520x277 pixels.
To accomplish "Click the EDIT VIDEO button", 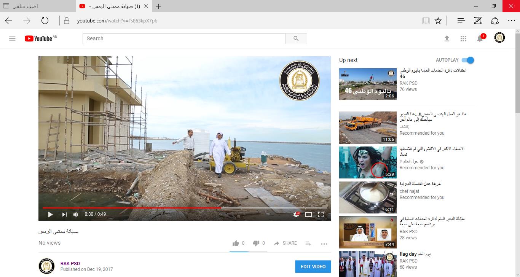I will coord(313,267).
